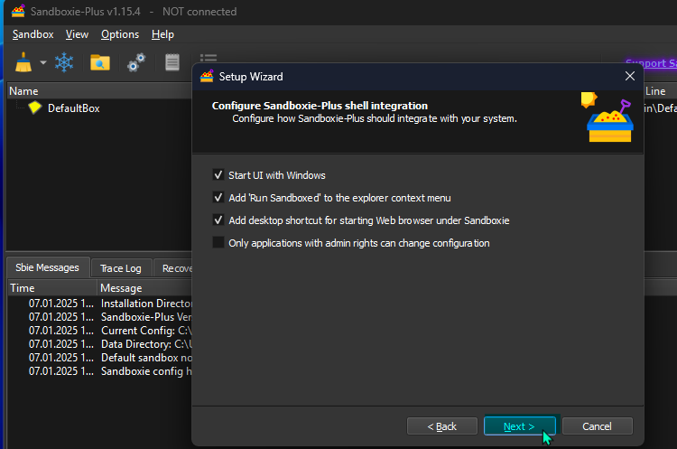Screen dimensions: 677x449
Task: Click the Next button in Setup Wizard
Action: (x=519, y=426)
